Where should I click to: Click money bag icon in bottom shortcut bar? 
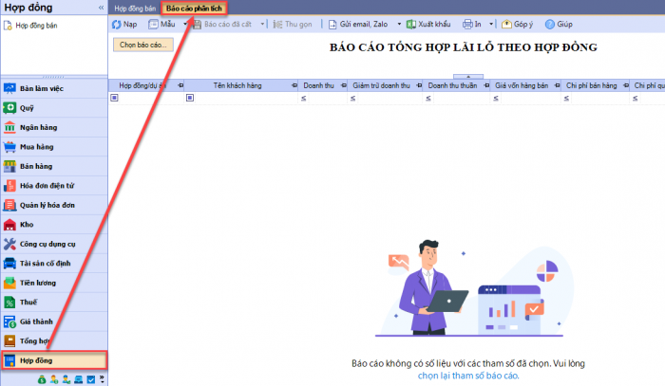point(42,379)
